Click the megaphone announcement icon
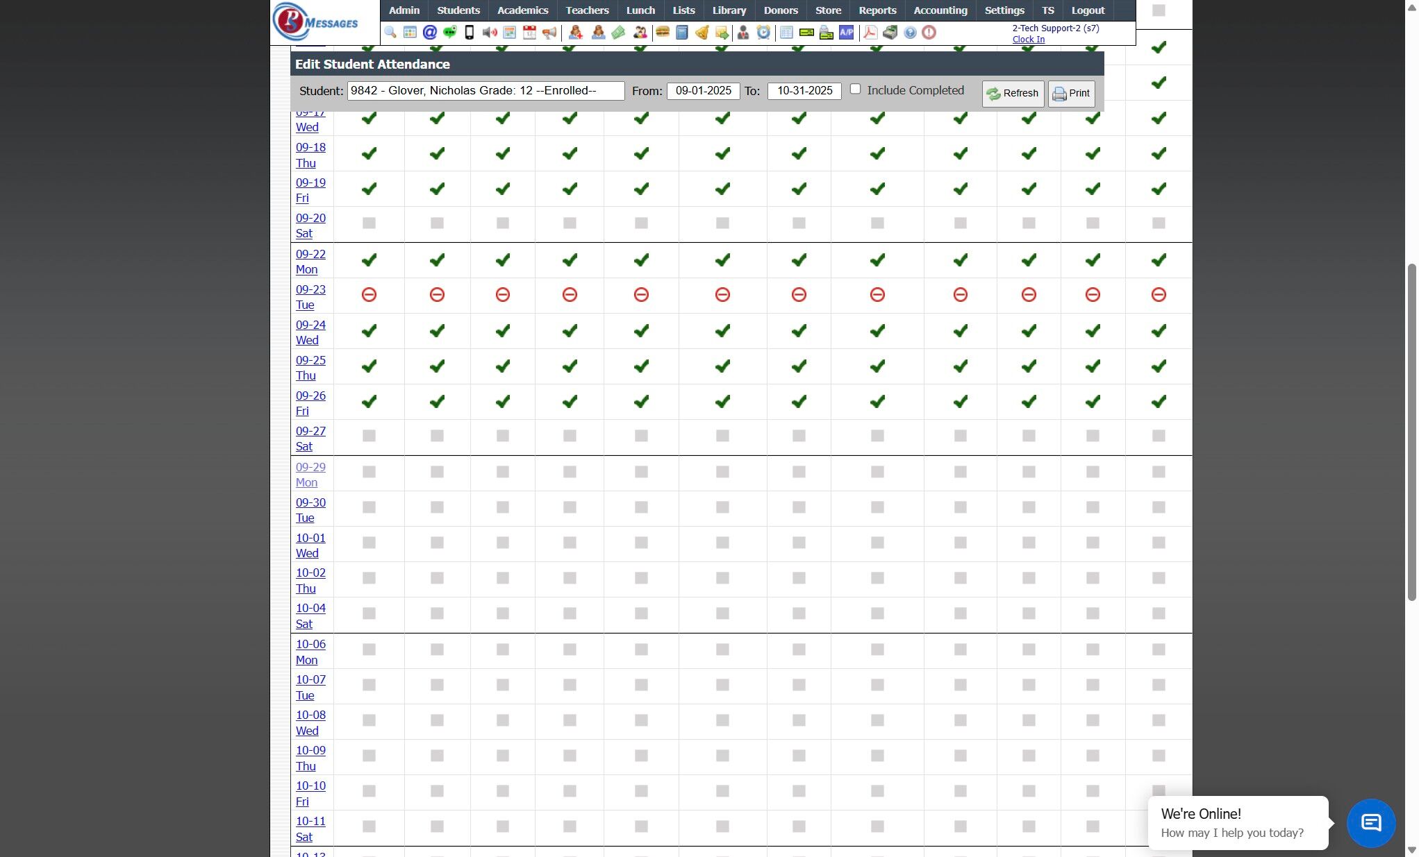 549,33
